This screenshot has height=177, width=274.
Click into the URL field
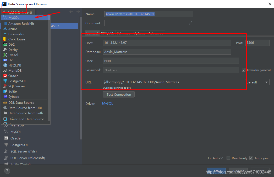tap(172, 82)
